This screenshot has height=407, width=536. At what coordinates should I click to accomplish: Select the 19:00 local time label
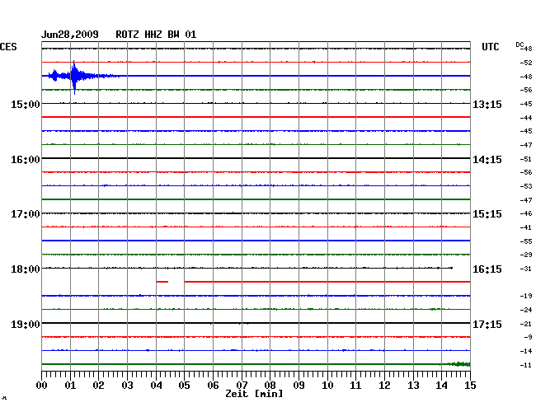(x=26, y=324)
